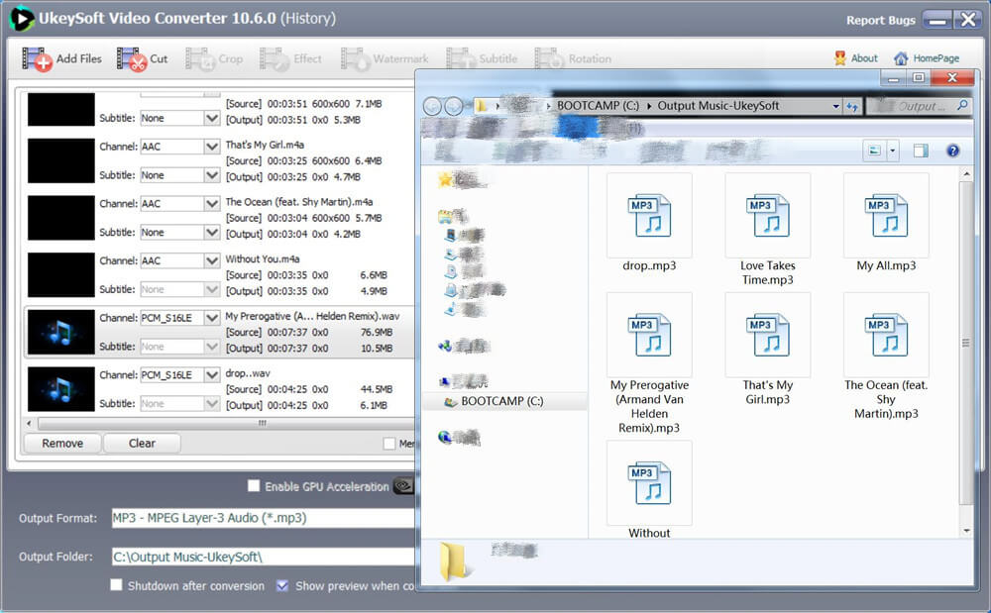Viewport: 991px width, 613px height.
Task: Expand Channel dropdown for That's My Girl.m4a
Action: tap(211, 147)
